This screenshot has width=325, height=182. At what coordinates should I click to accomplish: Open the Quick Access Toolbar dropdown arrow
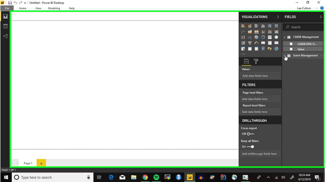[25, 3]
